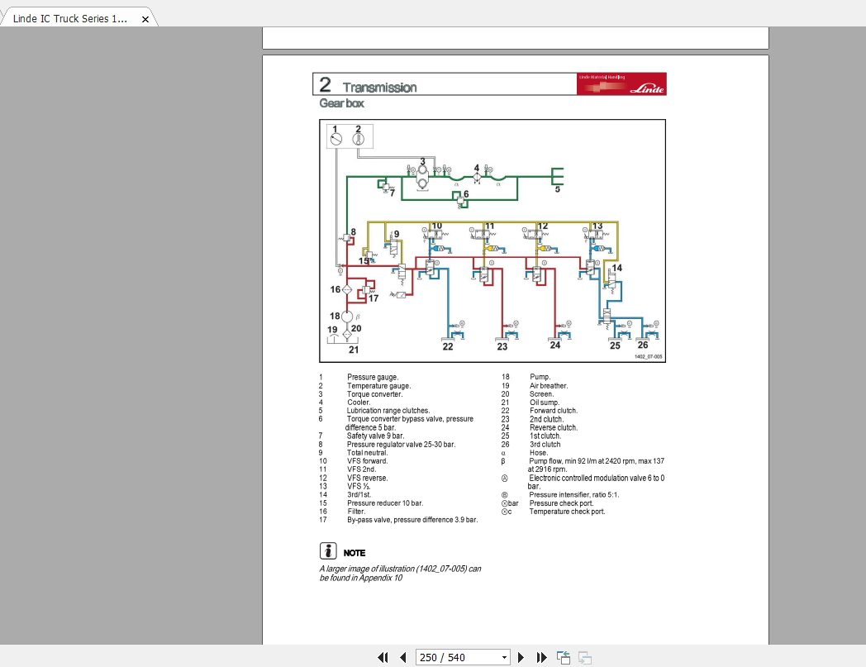Click the go-back-to-previous-view icon
The width and height of the screenshot is (866, 667).
coord(564,657)
